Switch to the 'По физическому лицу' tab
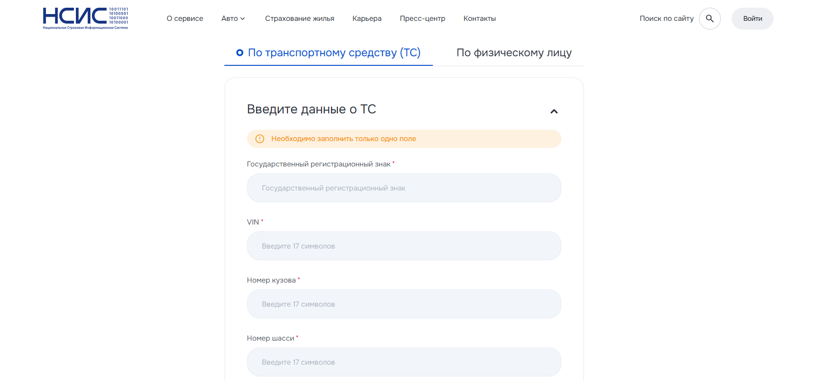Viewport: 813px width, 381px height. pos(515,53)
